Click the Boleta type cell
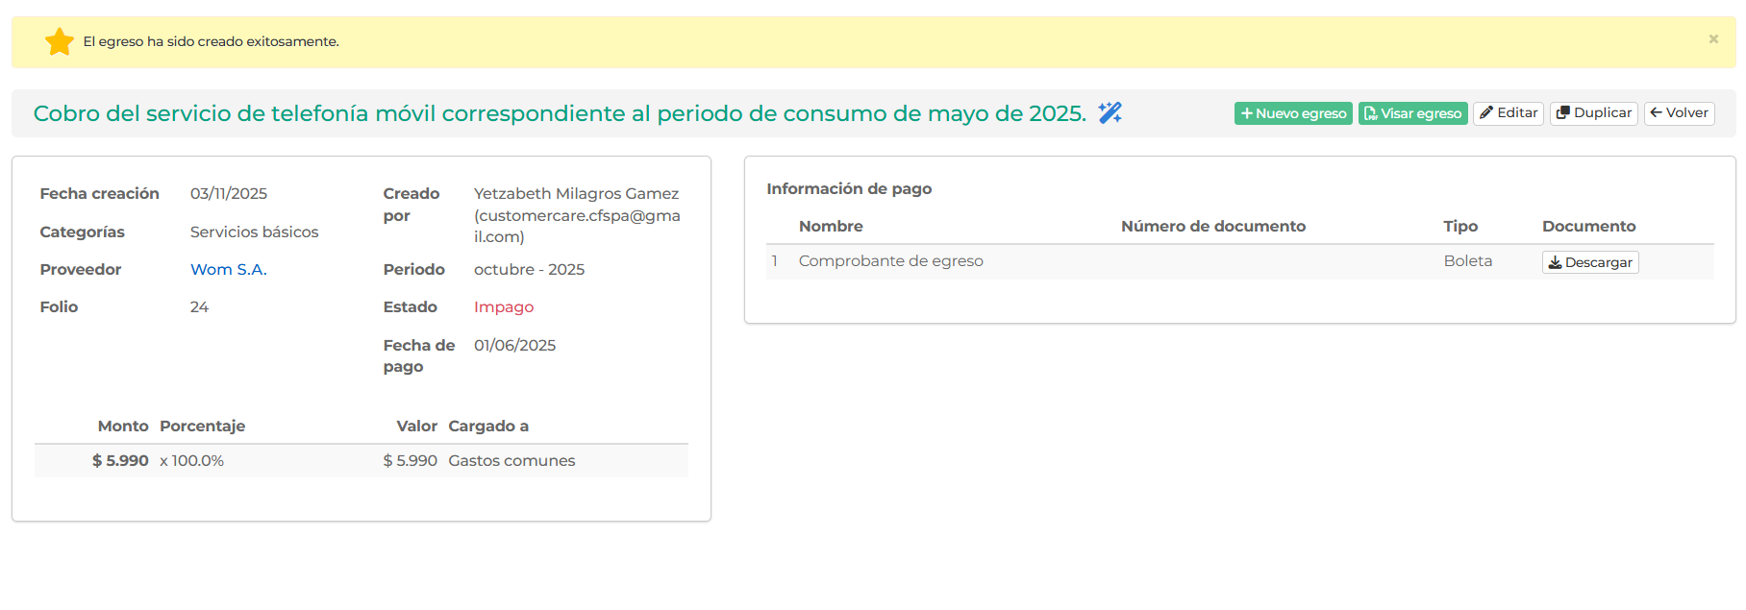Screen dimensions: 1746x610 coord(1467,261)
